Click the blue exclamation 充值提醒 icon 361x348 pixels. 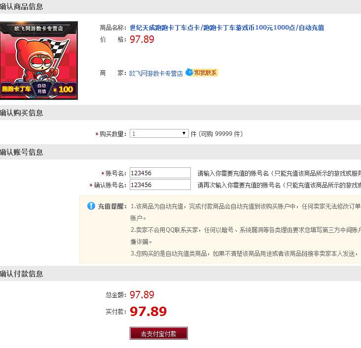91,206
